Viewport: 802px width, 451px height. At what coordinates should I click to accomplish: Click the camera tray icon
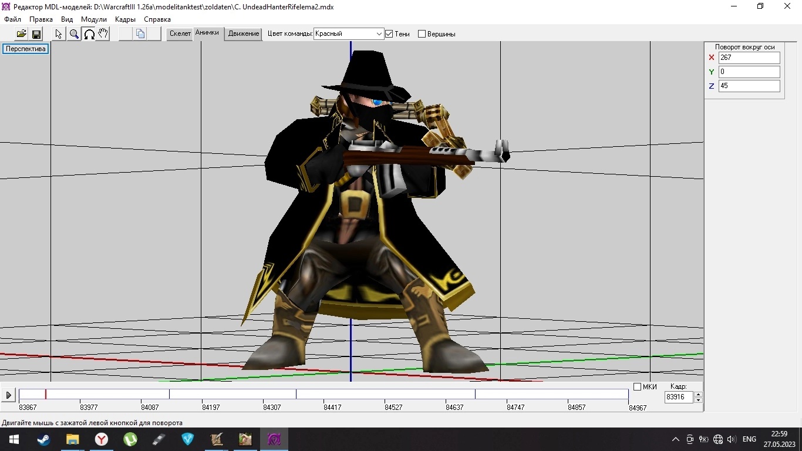click(x=690, y=439)
